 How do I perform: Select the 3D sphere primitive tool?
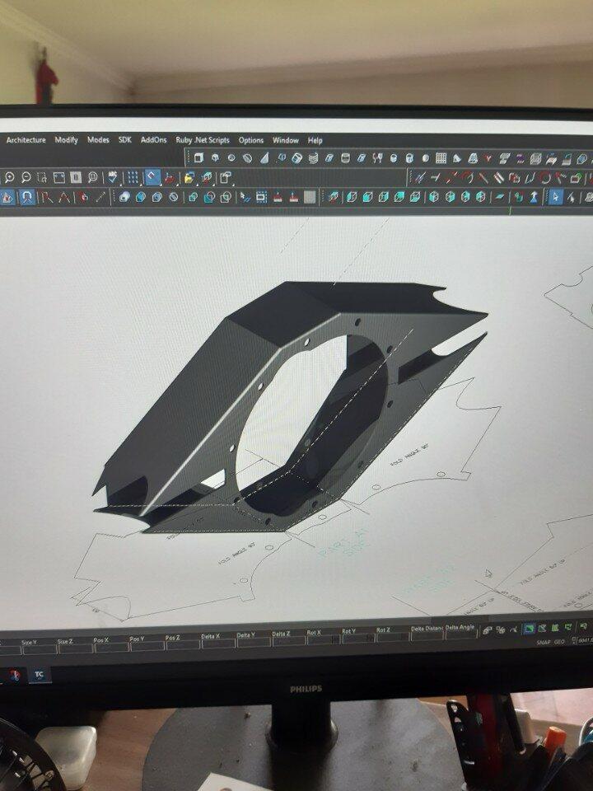[x=231, y=157]
